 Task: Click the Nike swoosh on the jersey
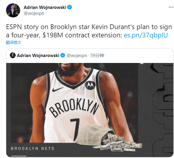(x=58, y=89)
